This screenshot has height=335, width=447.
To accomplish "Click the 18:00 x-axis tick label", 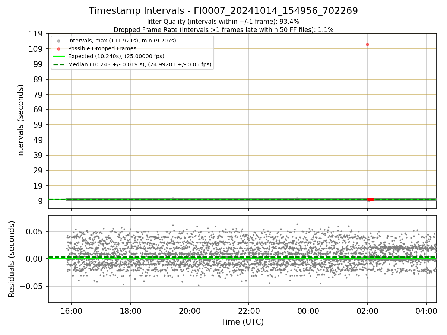I will pos(131,311).
